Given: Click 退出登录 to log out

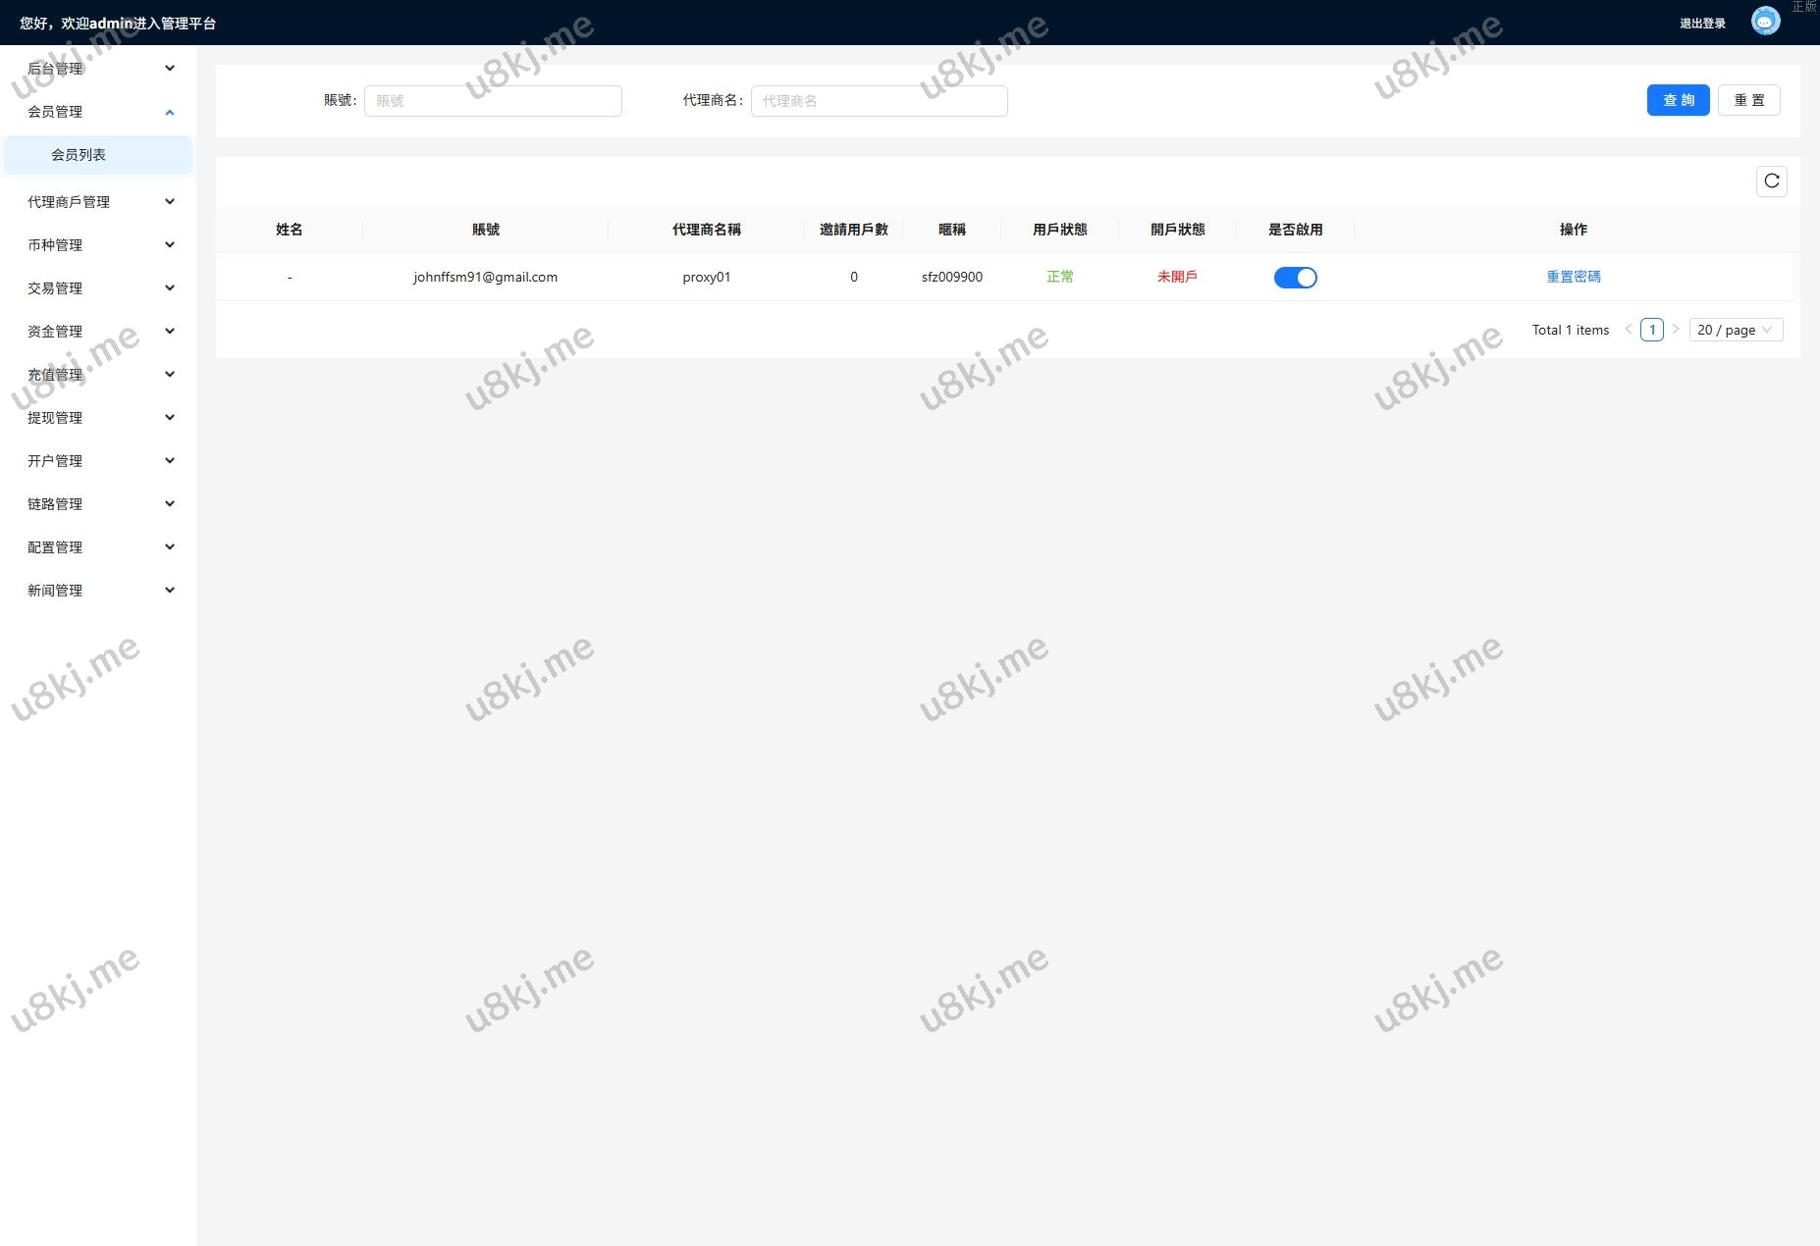Looking at the screenshot, I should [x=1702, y=24].
